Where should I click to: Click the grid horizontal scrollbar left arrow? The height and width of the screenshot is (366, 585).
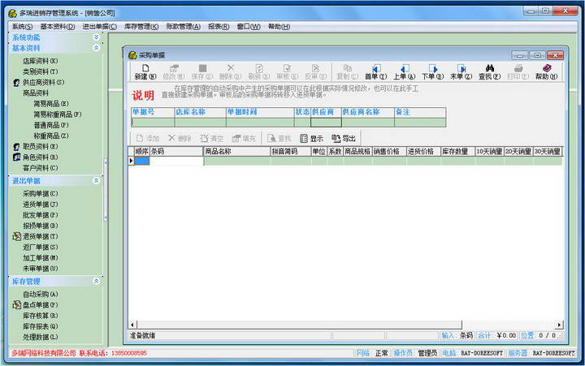click(x=132, y=325)
